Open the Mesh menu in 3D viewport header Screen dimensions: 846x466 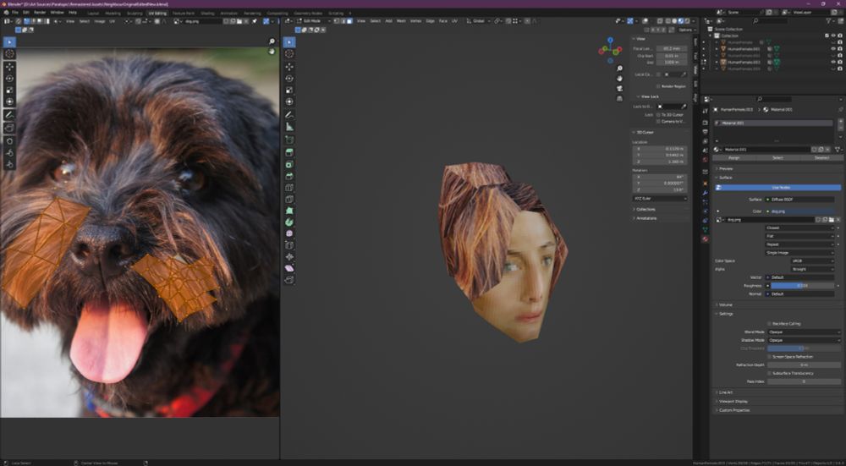click(x=401, y=21)
